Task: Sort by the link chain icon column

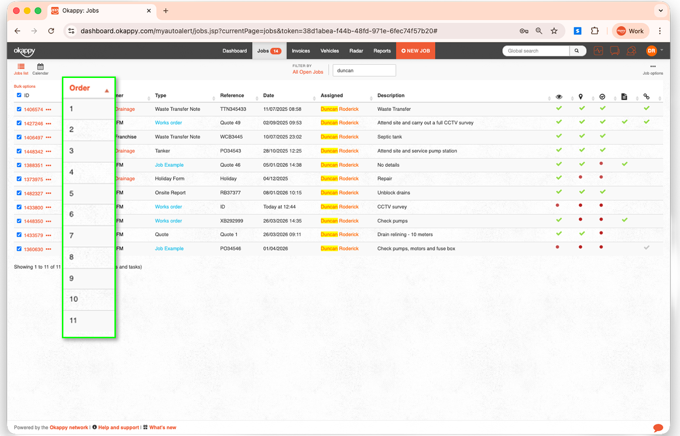Action: point(646,97)
